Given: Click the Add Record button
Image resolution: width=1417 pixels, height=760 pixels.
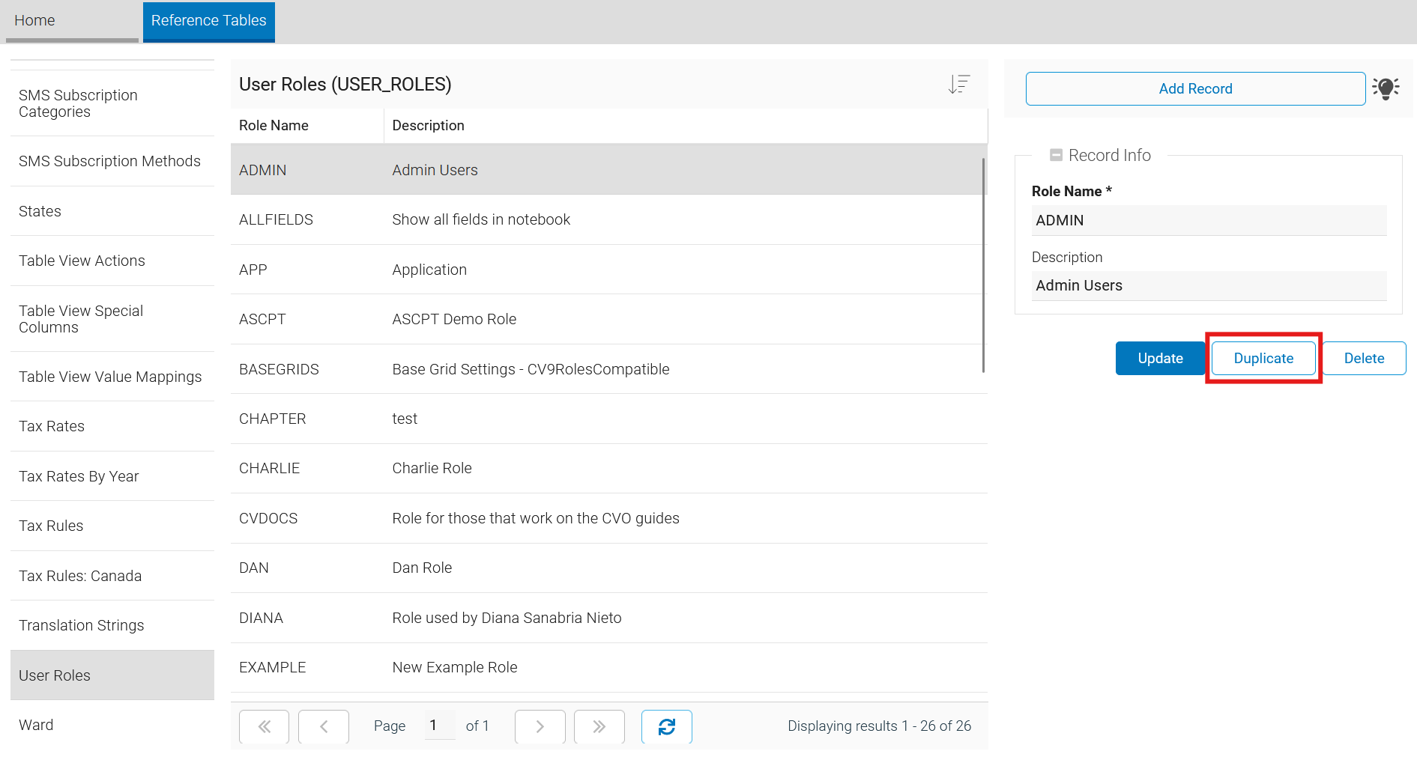Looking at the screenshot, I should click(1196, 88).
